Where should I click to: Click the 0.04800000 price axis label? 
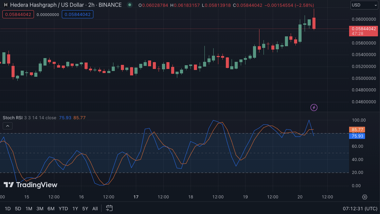coord(364,90)
